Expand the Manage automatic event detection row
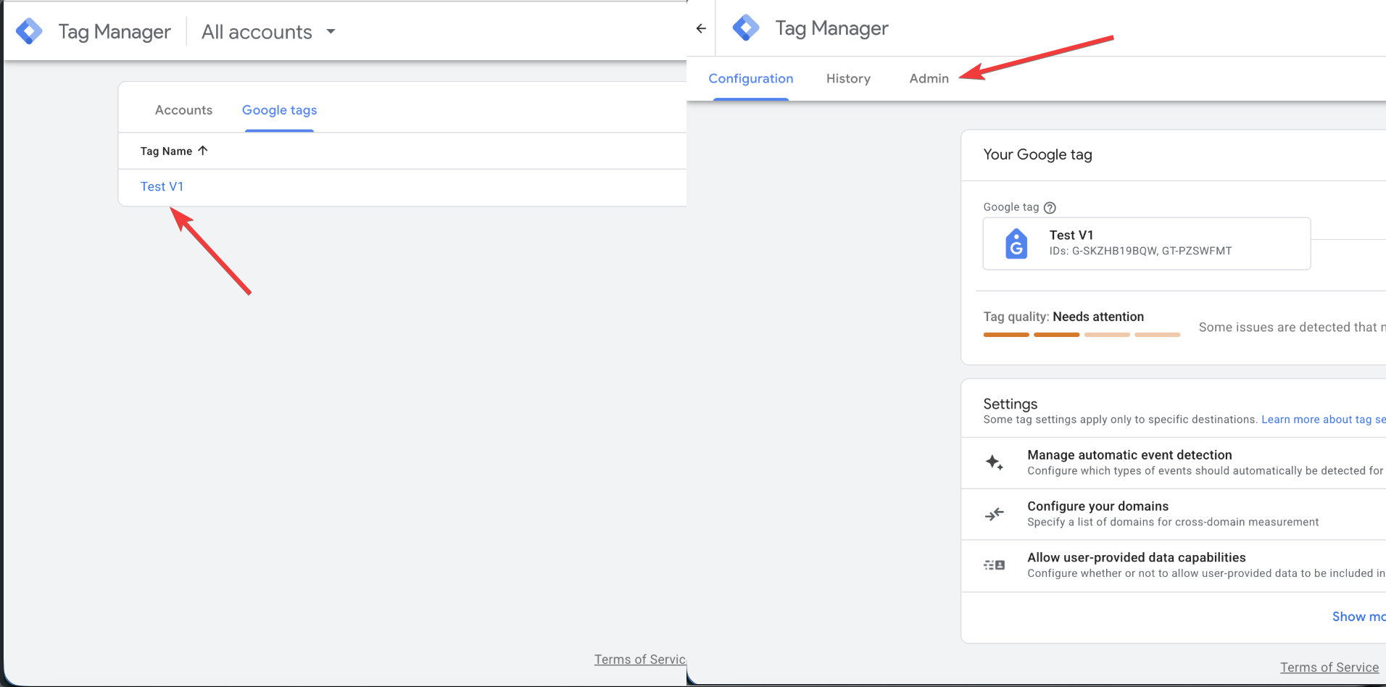Viewport: 1386px width, 687px height. [x=1129, y=454]
